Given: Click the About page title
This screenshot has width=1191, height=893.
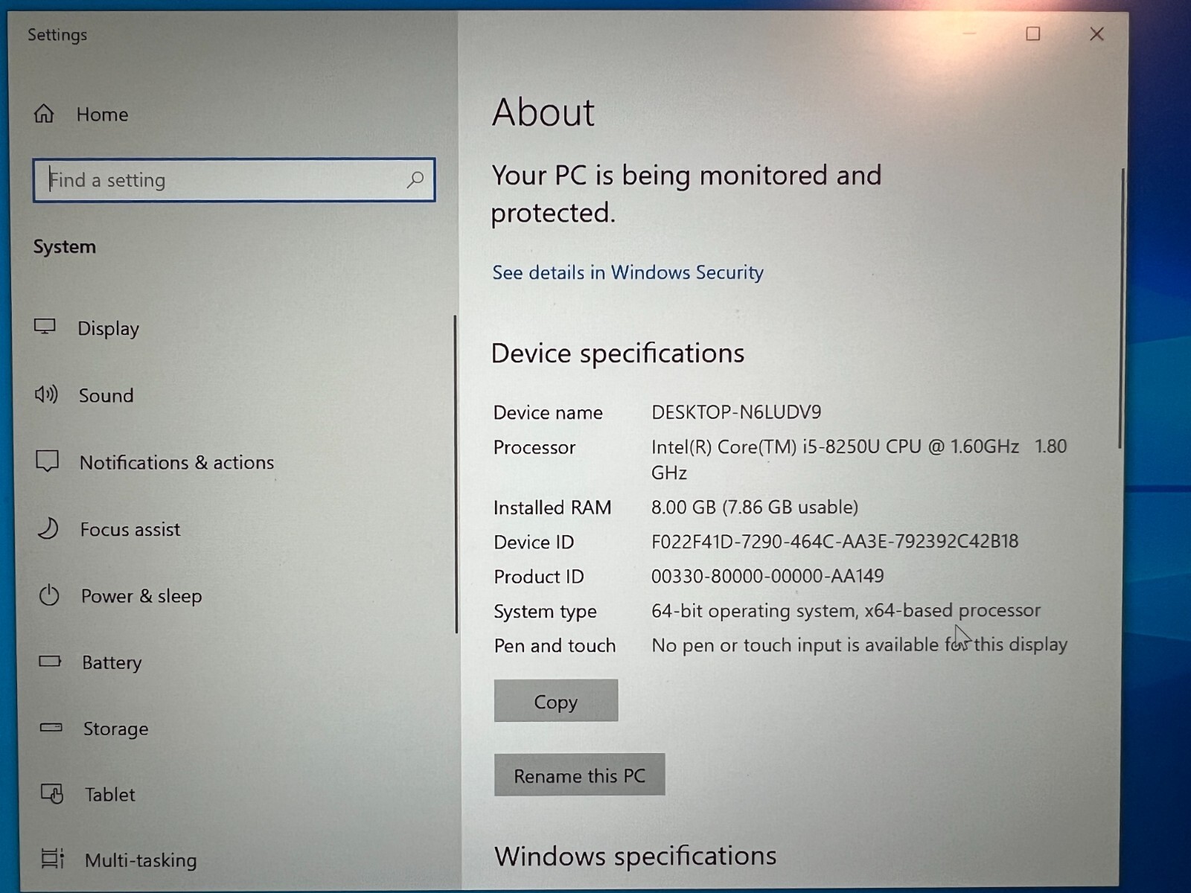Looking at the screenshot, I should coord(543,112).
